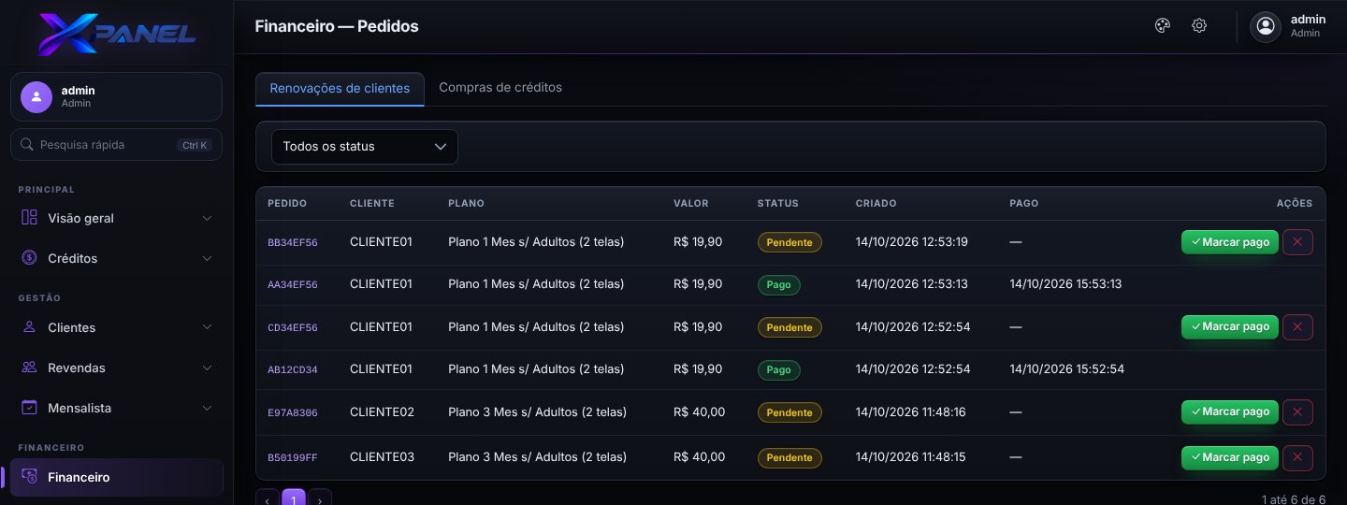The image size is (1347, 505).
Task: Cancel order BB34EF56 with red X
Action: (x=1297, y=242)
